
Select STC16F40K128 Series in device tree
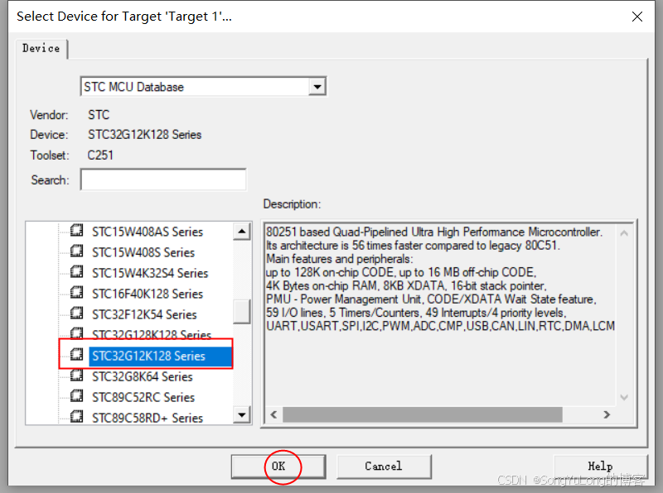point(148,294)
